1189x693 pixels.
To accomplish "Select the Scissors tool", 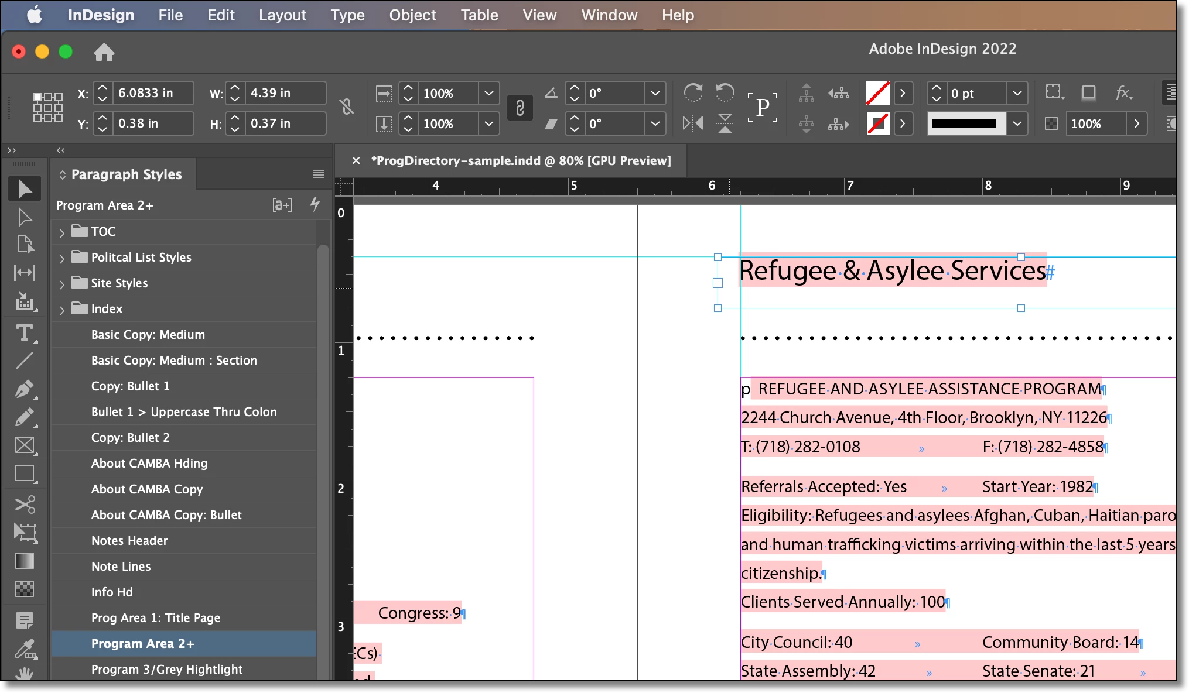I will coord(24,504).
